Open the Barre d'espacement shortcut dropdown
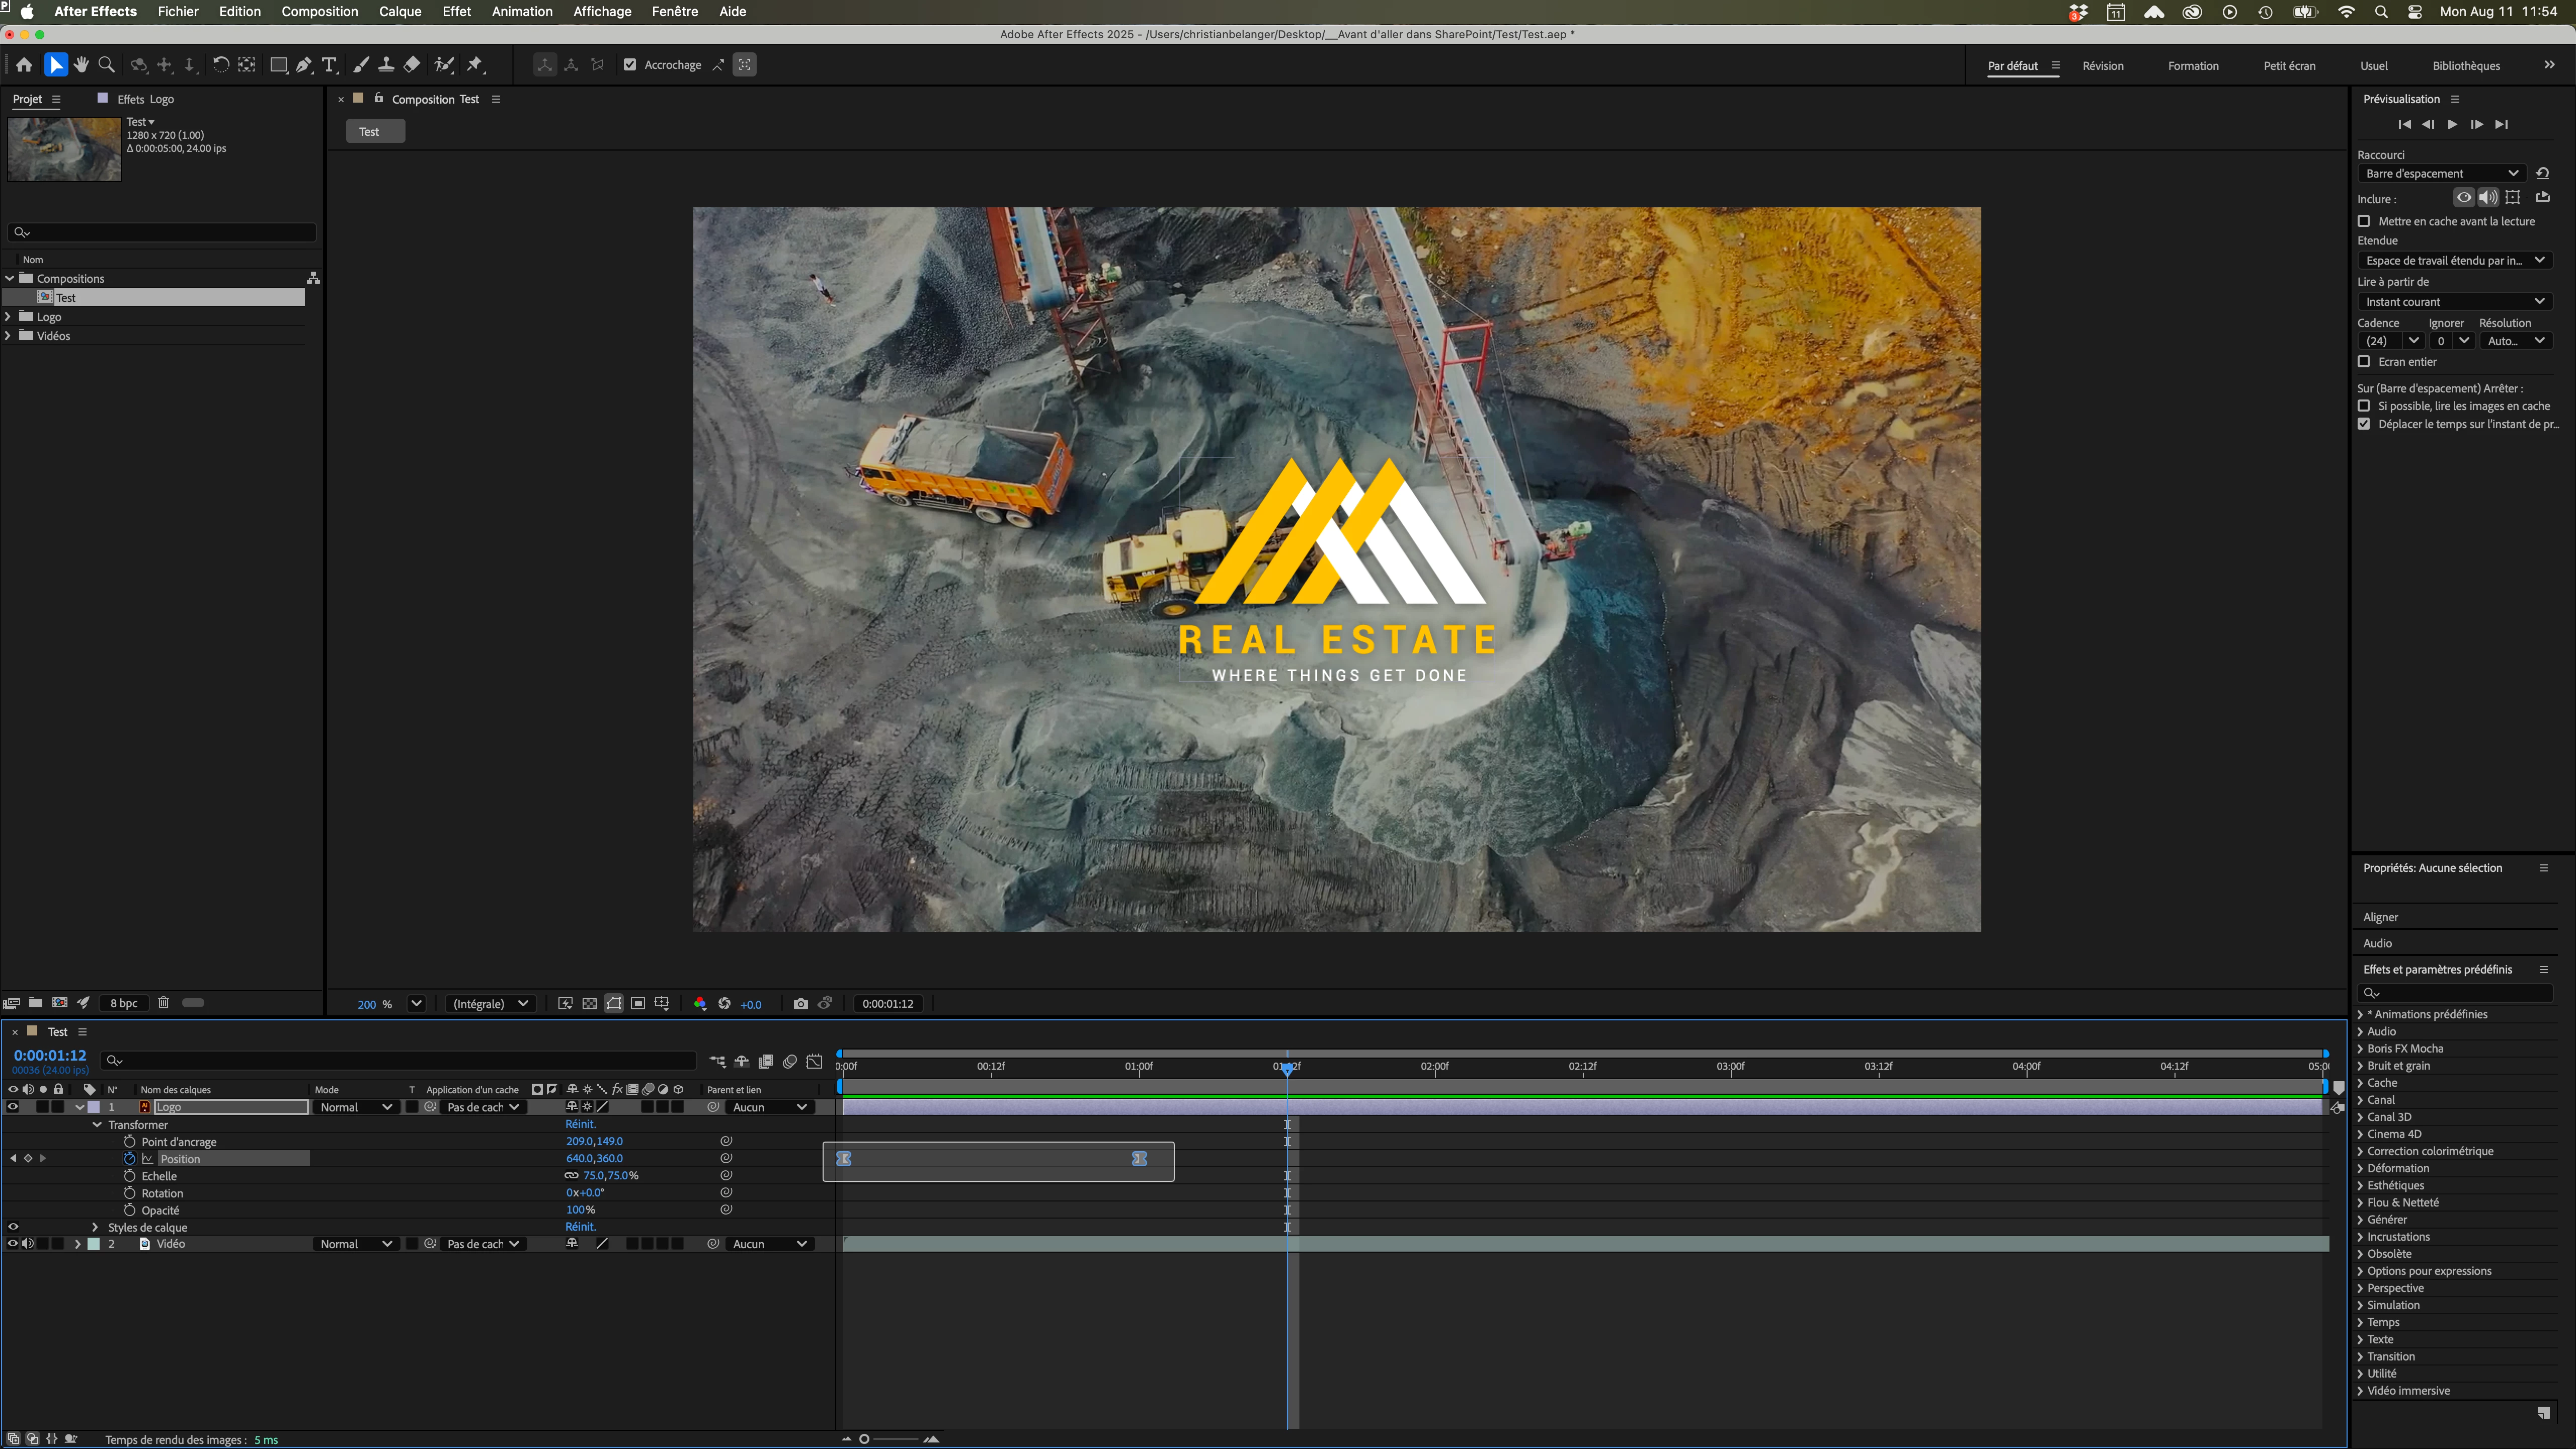2576x1449 pixels. (2441, 173)
